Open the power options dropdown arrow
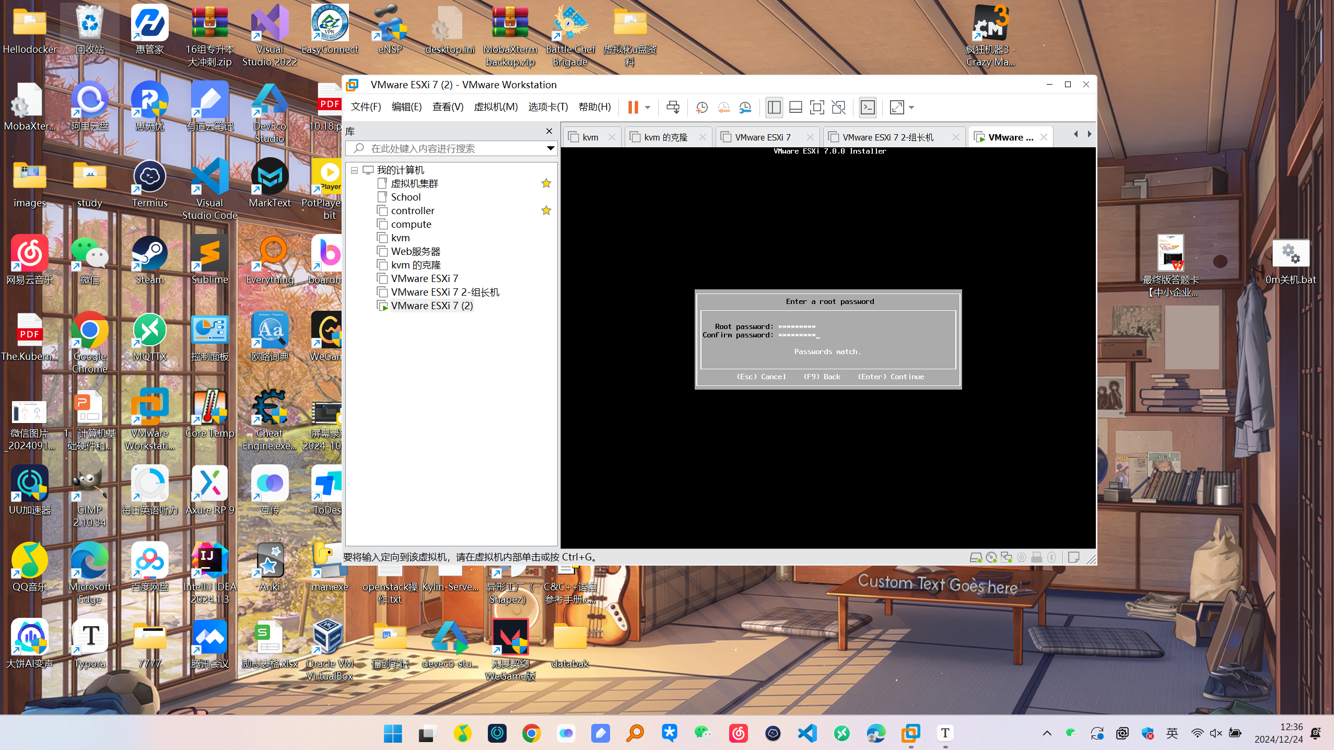 648,108
